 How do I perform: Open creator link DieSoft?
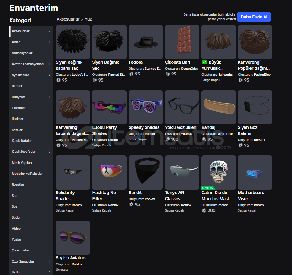[259, 140]
